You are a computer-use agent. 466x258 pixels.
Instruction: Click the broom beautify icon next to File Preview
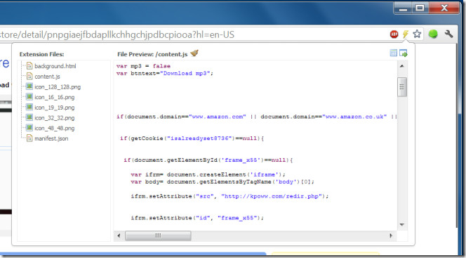click(x=194, y=53)
